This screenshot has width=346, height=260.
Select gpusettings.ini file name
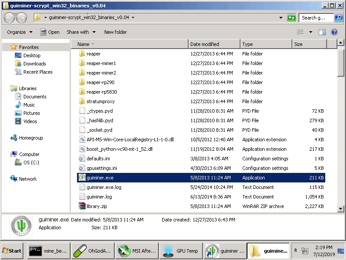[102, 168]
